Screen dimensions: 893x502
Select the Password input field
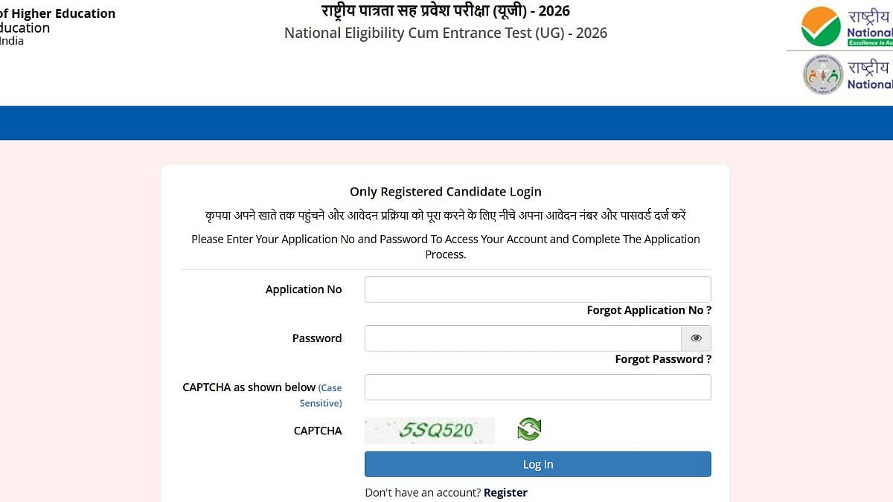pyautogui.click(x=521, y=338)
